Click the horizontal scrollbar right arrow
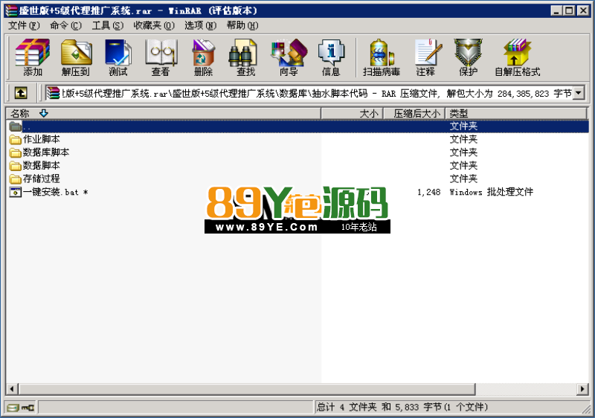 coord(580,389)
